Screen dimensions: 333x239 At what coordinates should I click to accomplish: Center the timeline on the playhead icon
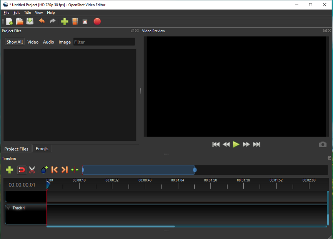(75, 170)
